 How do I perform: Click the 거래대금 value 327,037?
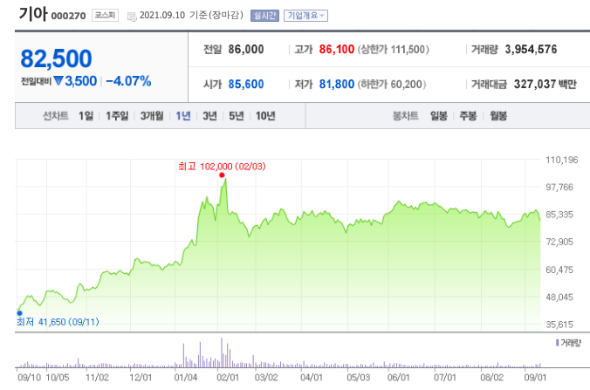tap(535, 85)
